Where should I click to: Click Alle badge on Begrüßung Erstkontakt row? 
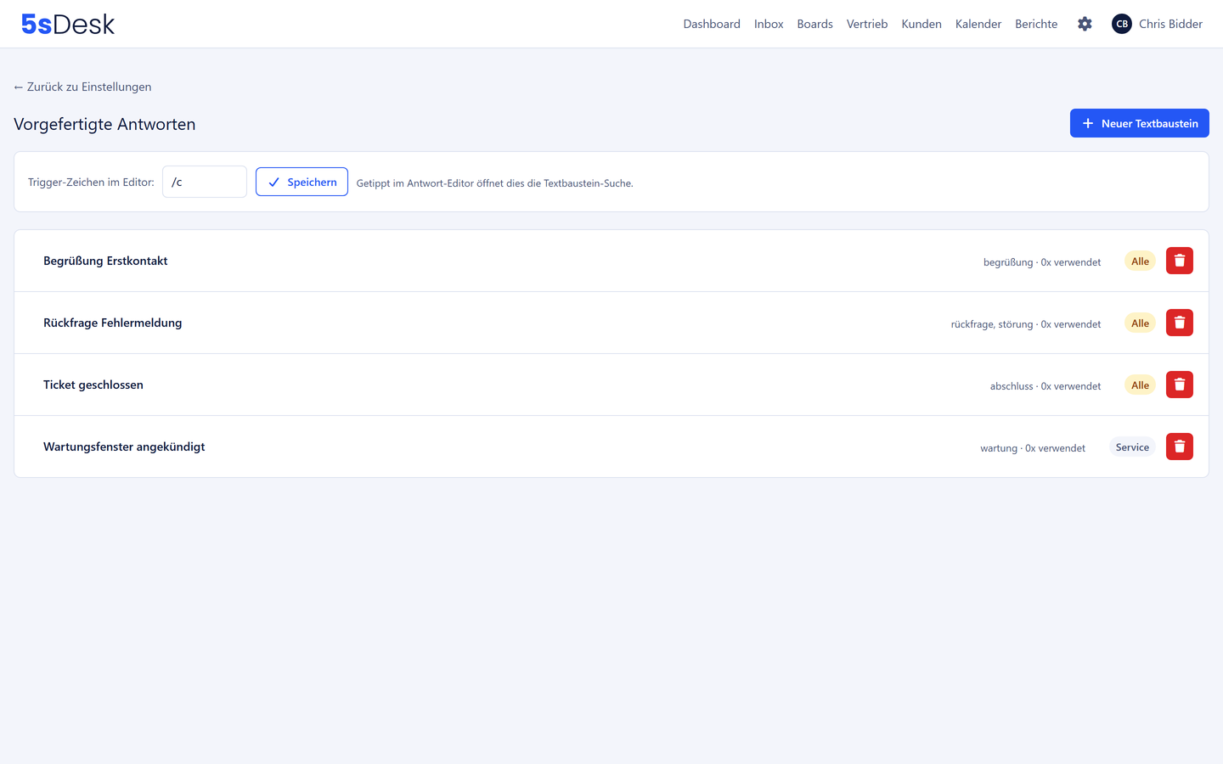pyautogui.click(x=1140, y=261)
